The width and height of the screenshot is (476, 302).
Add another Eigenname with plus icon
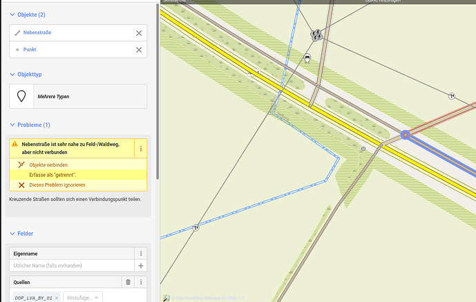(141, 265)
